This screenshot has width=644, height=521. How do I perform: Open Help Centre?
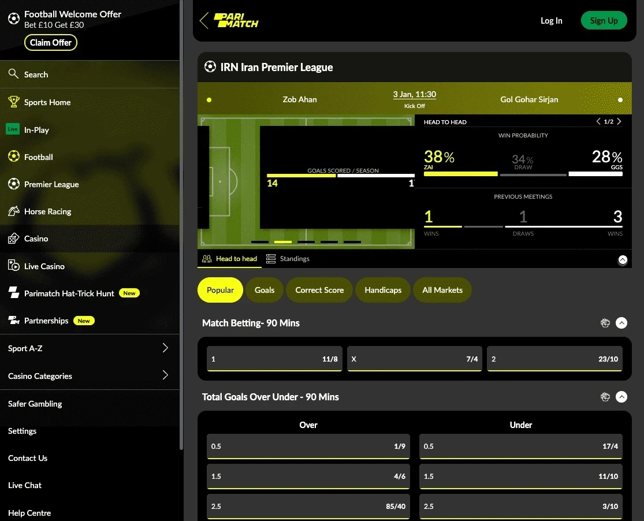coord(29,513)
